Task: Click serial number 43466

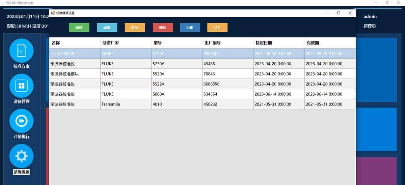Action: pyautogui.click(x=228, y=64)
